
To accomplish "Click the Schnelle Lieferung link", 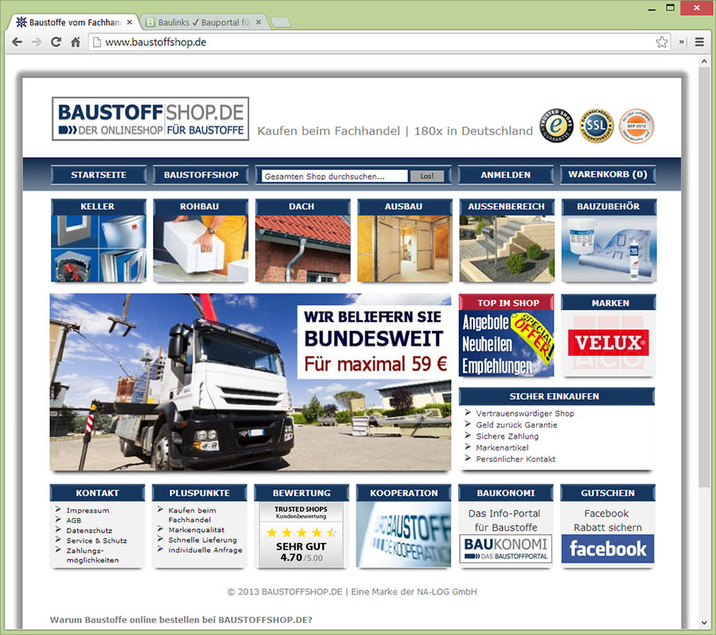I will (202, 540).
